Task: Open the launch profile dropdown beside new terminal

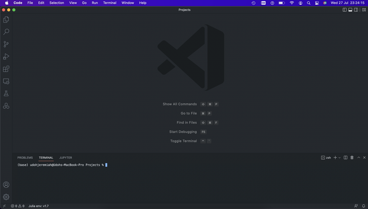Action: pos(340,158)
